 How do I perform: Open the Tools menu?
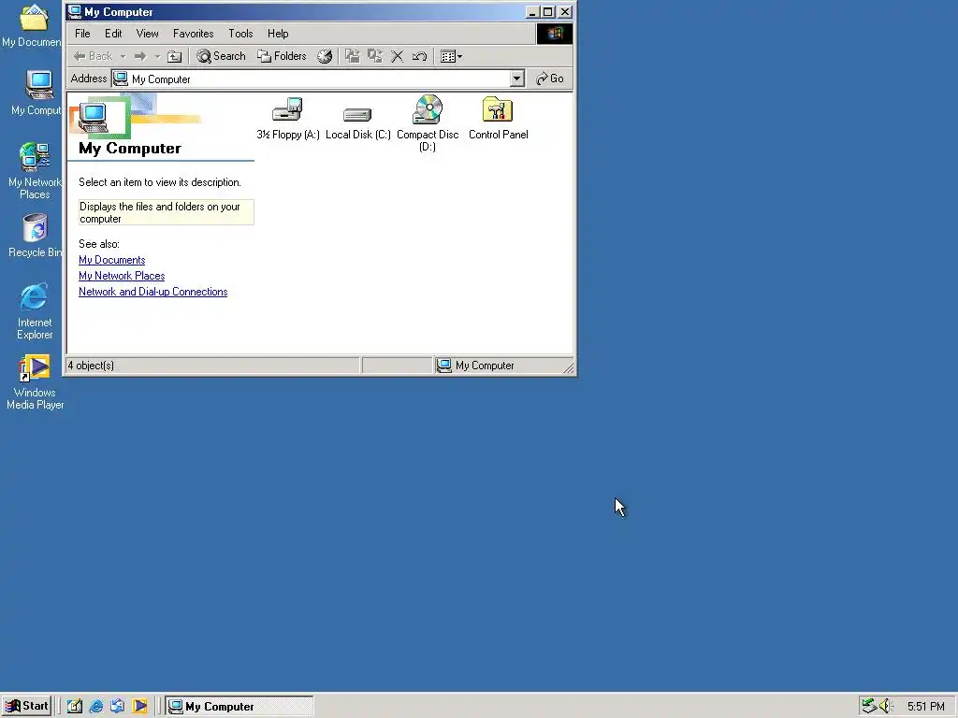(240, 34)
